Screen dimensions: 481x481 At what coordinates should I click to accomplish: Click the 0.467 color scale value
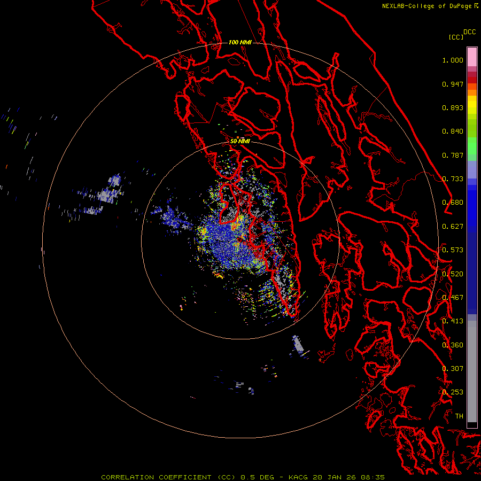click(453, 298)
